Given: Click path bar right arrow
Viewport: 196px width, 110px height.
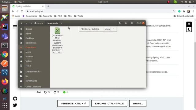Looking at the screenshot, I should [x=61, y=23].
